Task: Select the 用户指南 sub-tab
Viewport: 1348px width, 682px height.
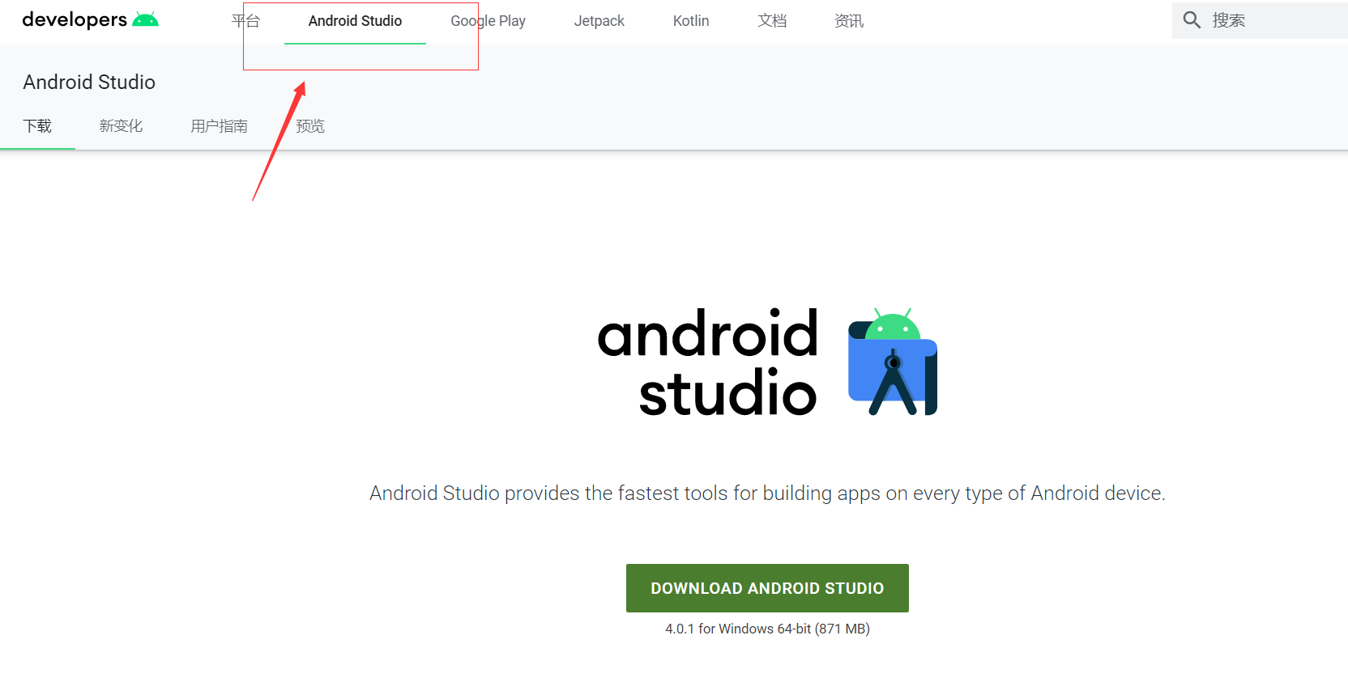Action: pos(219,126)
